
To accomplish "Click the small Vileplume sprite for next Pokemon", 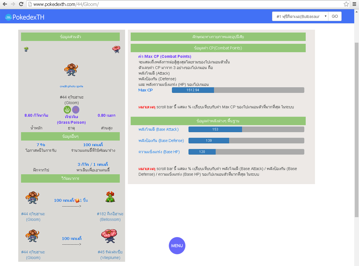I will coord(116,49).
